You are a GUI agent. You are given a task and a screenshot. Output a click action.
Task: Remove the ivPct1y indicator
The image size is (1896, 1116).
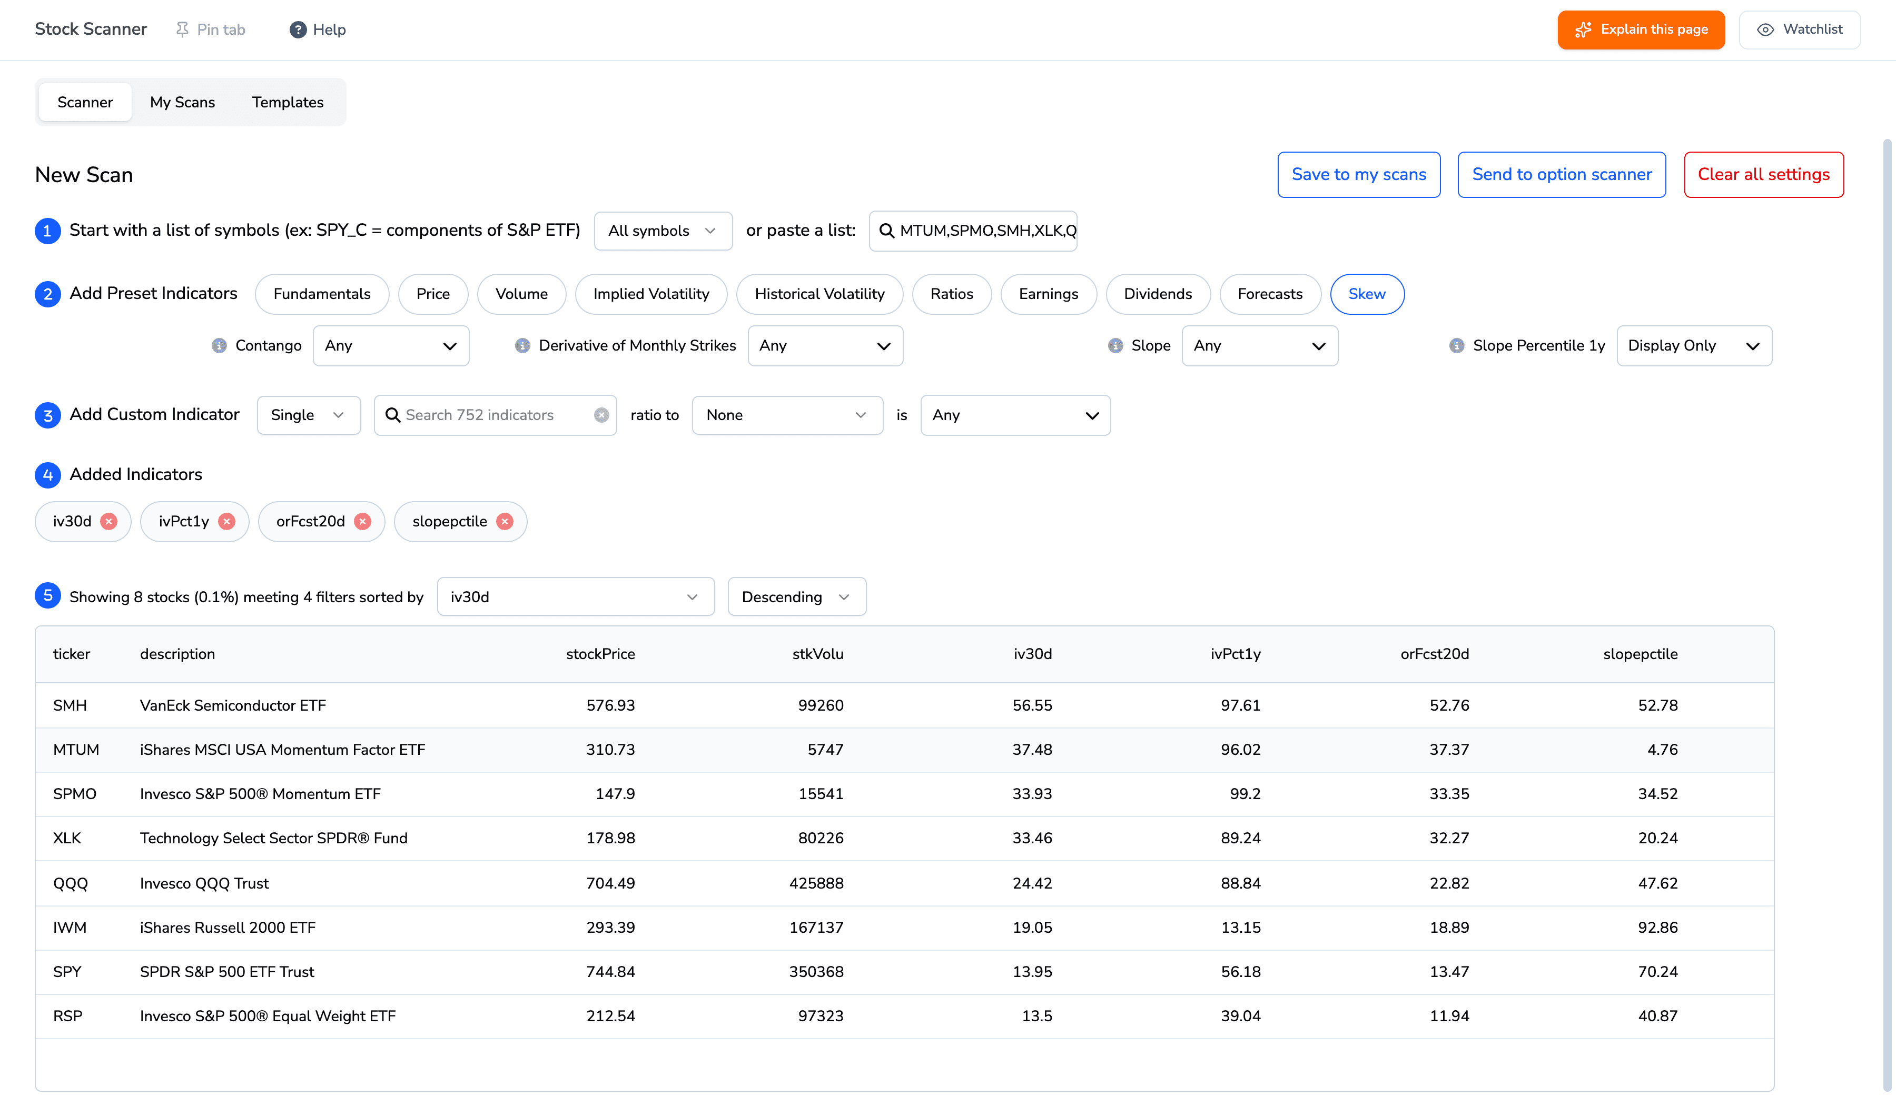226,521
